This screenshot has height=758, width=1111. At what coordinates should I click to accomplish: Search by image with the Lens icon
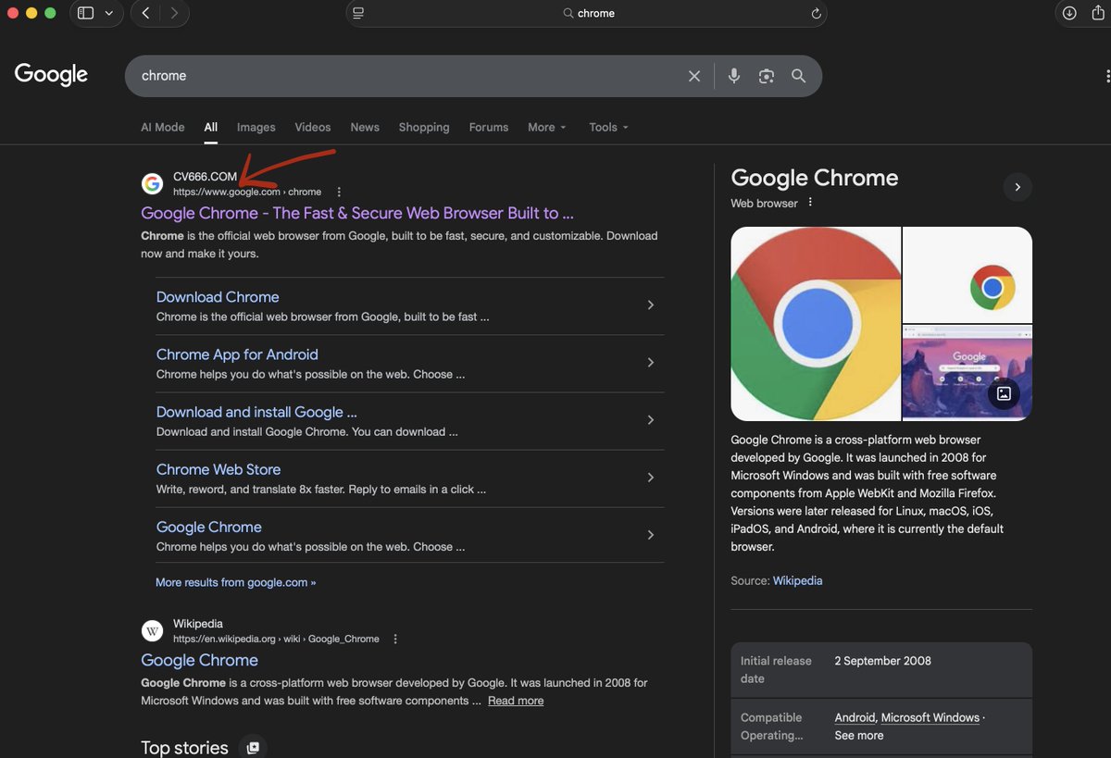tap(766, 76)
